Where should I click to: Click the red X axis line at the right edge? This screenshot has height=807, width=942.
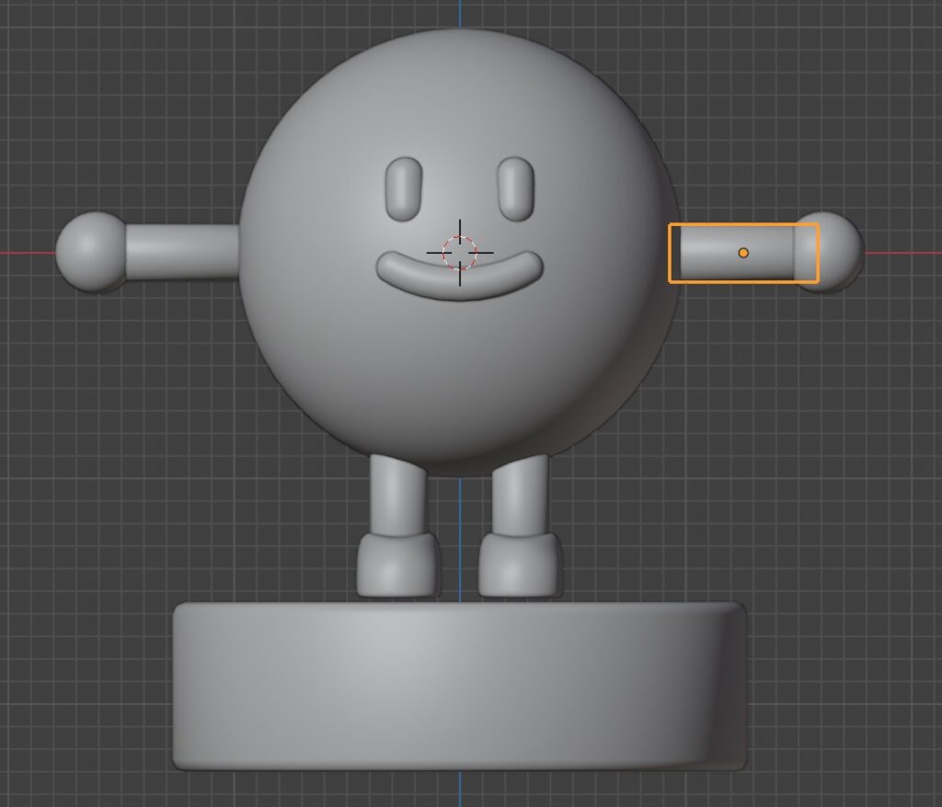(906, 253)
